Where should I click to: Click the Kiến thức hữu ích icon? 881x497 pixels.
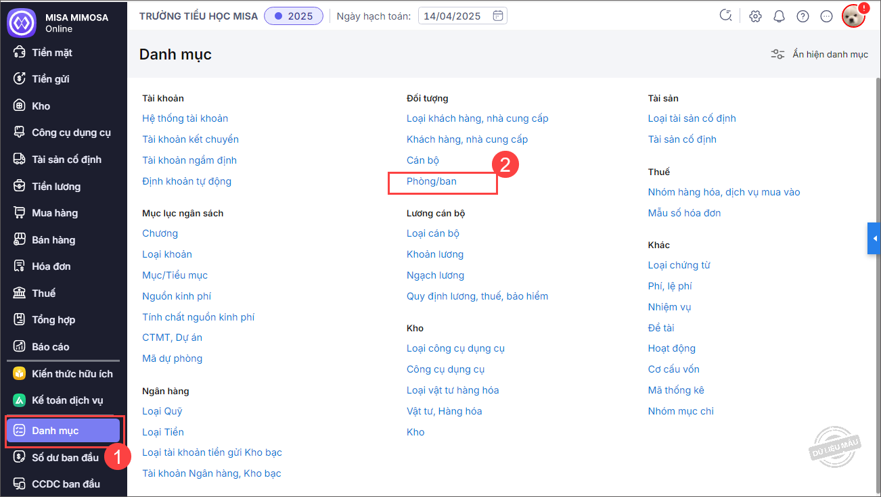click(20, 373)
